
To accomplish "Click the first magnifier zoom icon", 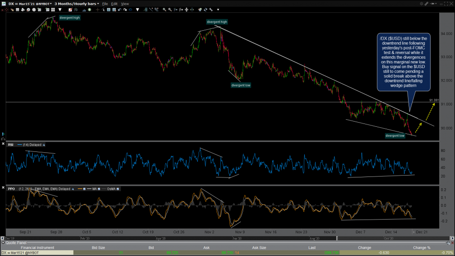I will coord(164,9).
